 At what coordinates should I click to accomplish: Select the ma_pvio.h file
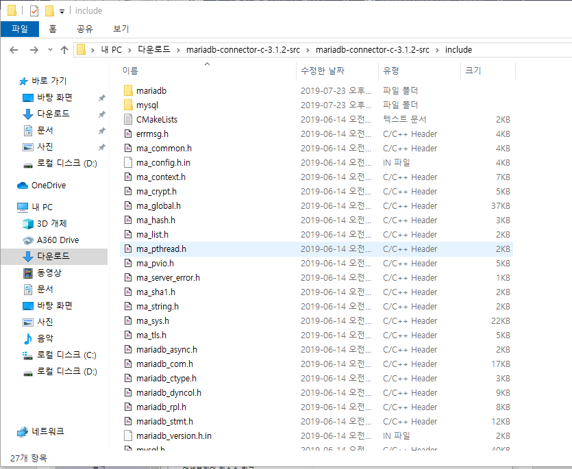pos(155,264)
